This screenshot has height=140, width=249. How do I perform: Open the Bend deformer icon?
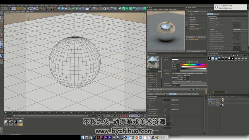pos(80,8)
